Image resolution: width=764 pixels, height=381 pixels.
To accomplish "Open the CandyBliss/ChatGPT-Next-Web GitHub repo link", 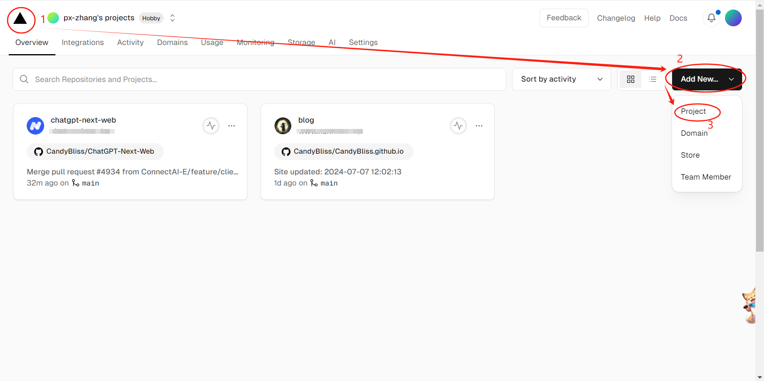I will (95, 151).
